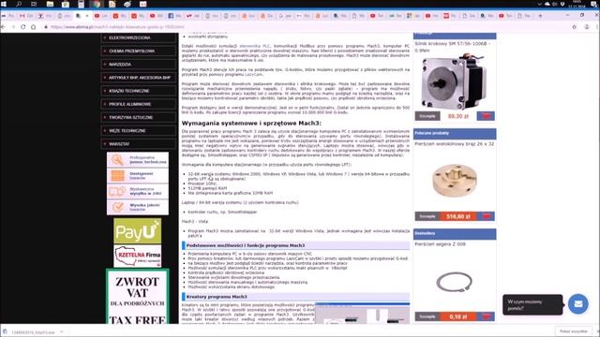Open the Calculator taskbar icon

tap(82, 4)
